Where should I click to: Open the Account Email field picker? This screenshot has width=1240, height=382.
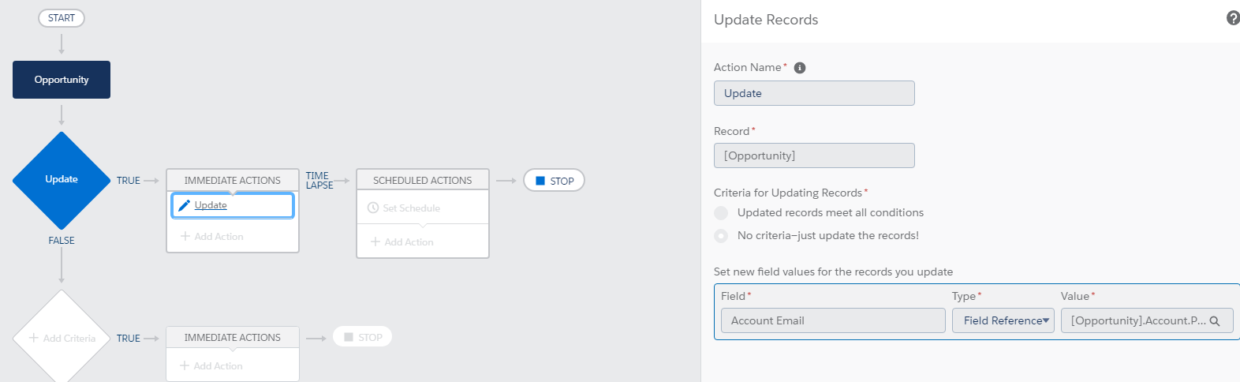click(832, 320)
